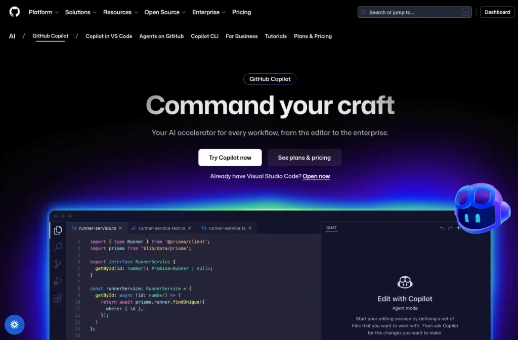518x340 pixels.
Task: Click the blue cookie settings widget
Action: tap(14, 325)
